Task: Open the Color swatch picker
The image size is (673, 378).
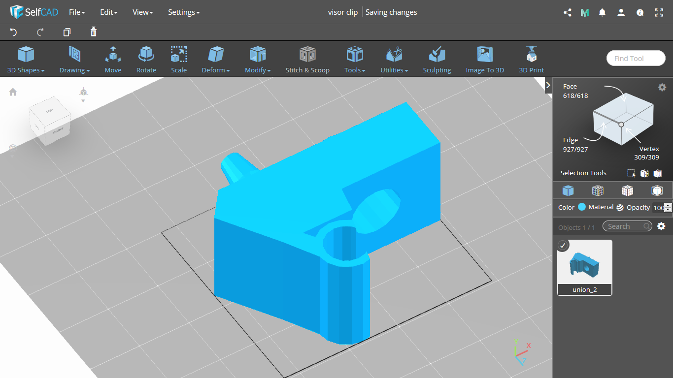Action: [582, 207]
